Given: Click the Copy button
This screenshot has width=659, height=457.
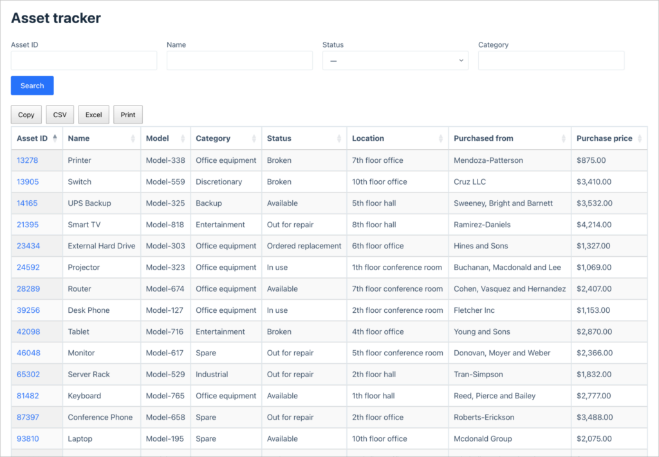Looking at the screenshot, I should coord(26,114).
